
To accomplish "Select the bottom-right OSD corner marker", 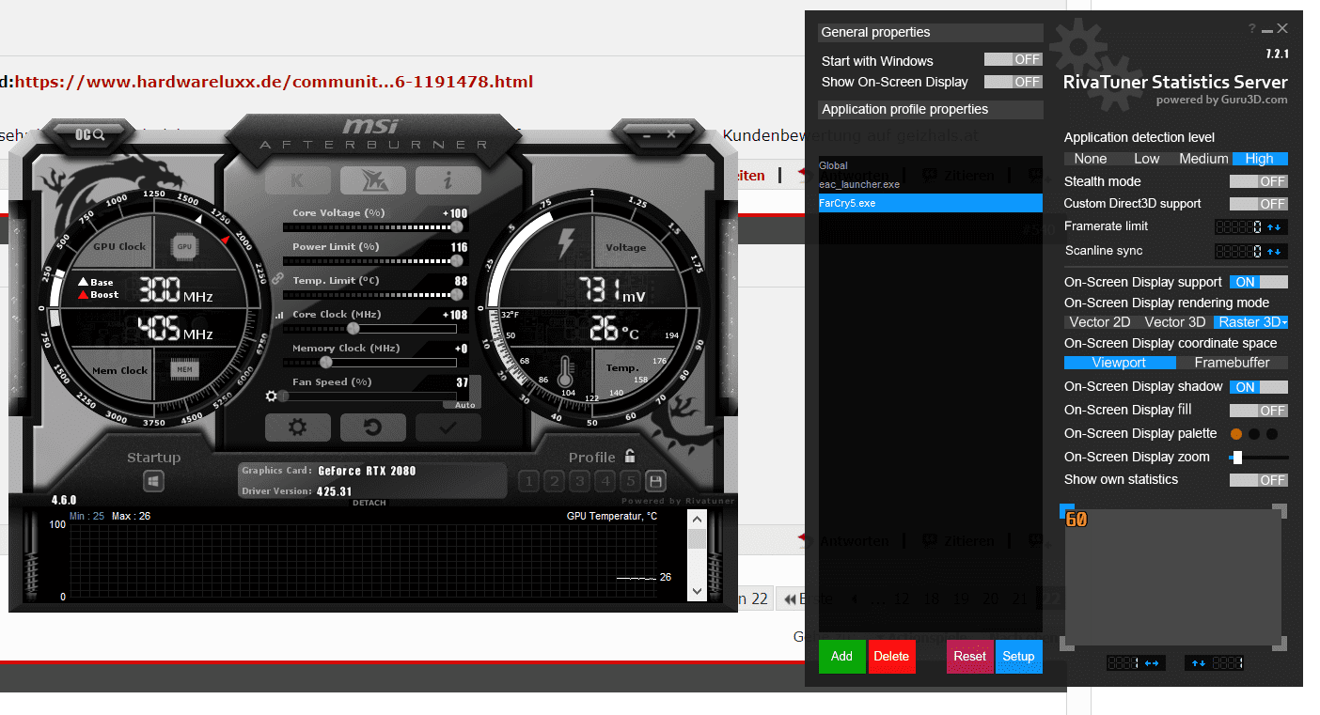I will [1280, 644].
